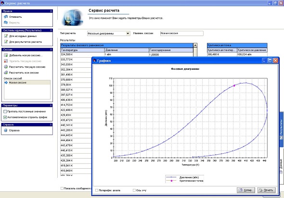Collapse the Правка panel

(51, 11)
